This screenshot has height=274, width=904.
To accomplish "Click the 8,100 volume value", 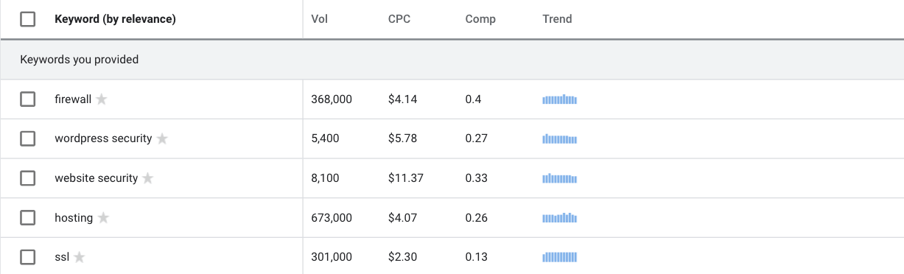I will click(x=326, y=178).
